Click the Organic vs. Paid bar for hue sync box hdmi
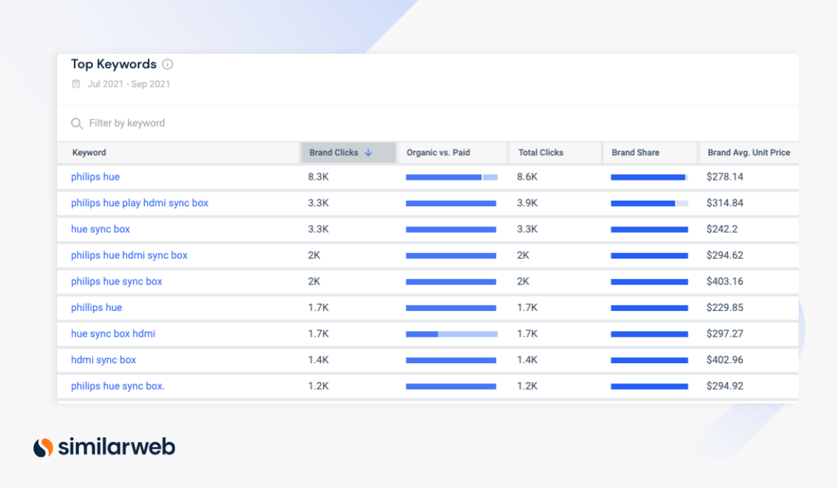Viewport: 837px width, 488px height. click(x=451, y=334)
